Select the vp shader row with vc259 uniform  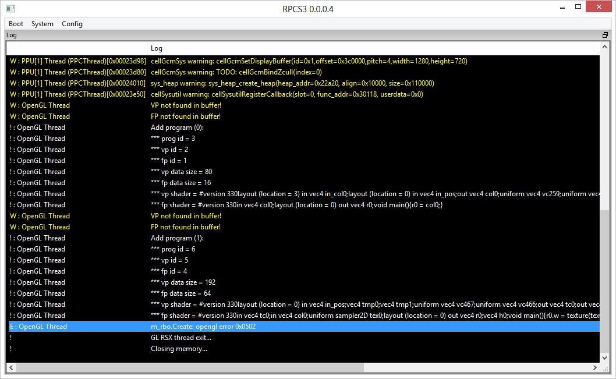[304, 194]
